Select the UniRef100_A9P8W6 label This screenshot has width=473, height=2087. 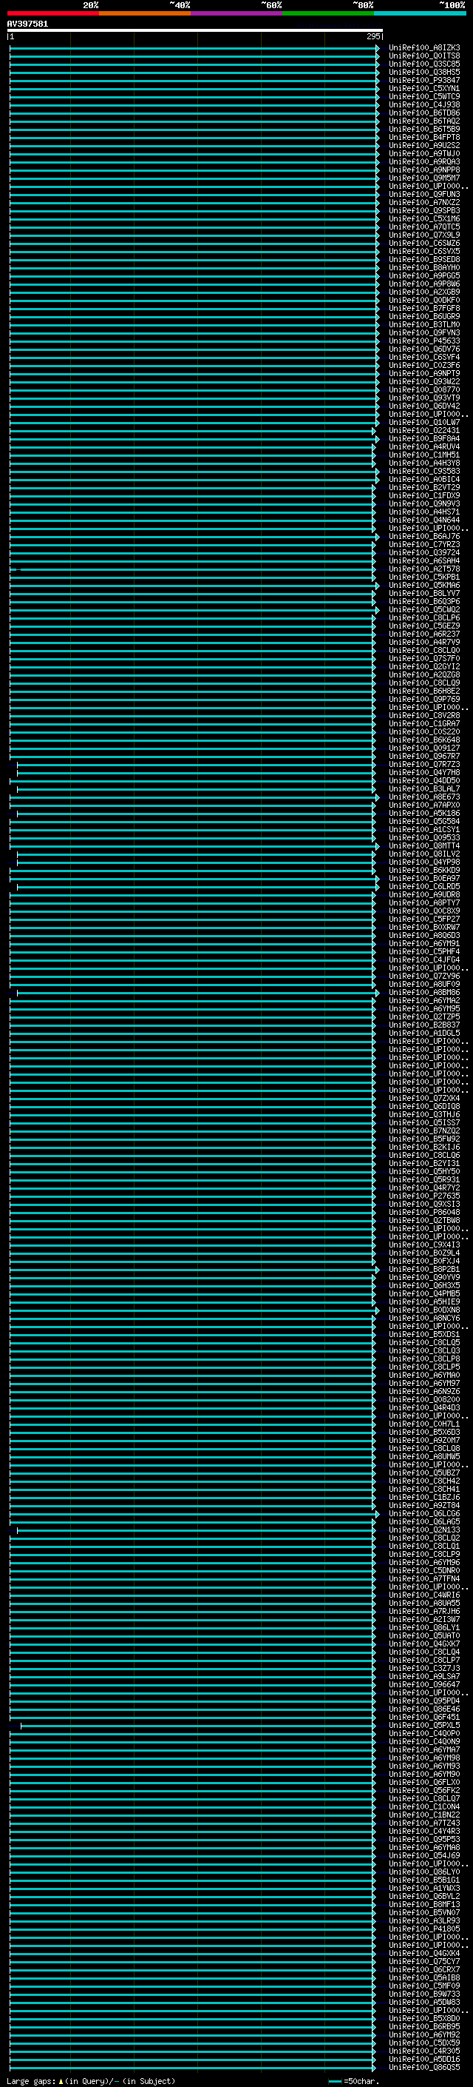tap(424, 284)
